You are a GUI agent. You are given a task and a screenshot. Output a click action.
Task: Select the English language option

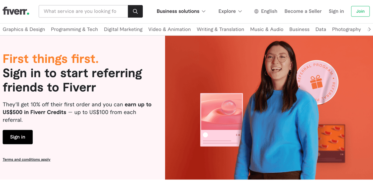269,11
